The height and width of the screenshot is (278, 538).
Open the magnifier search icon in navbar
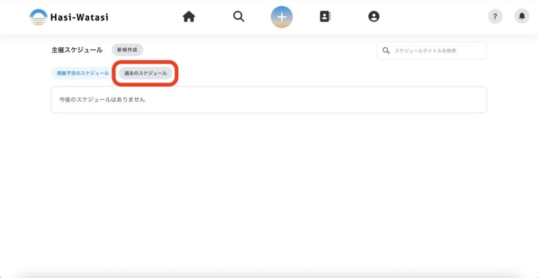click(239, 16)
